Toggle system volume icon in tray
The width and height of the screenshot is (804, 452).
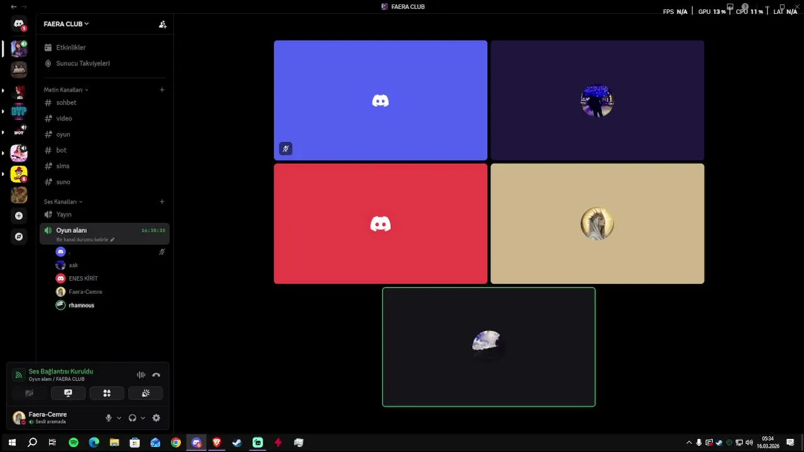[749, 443]
